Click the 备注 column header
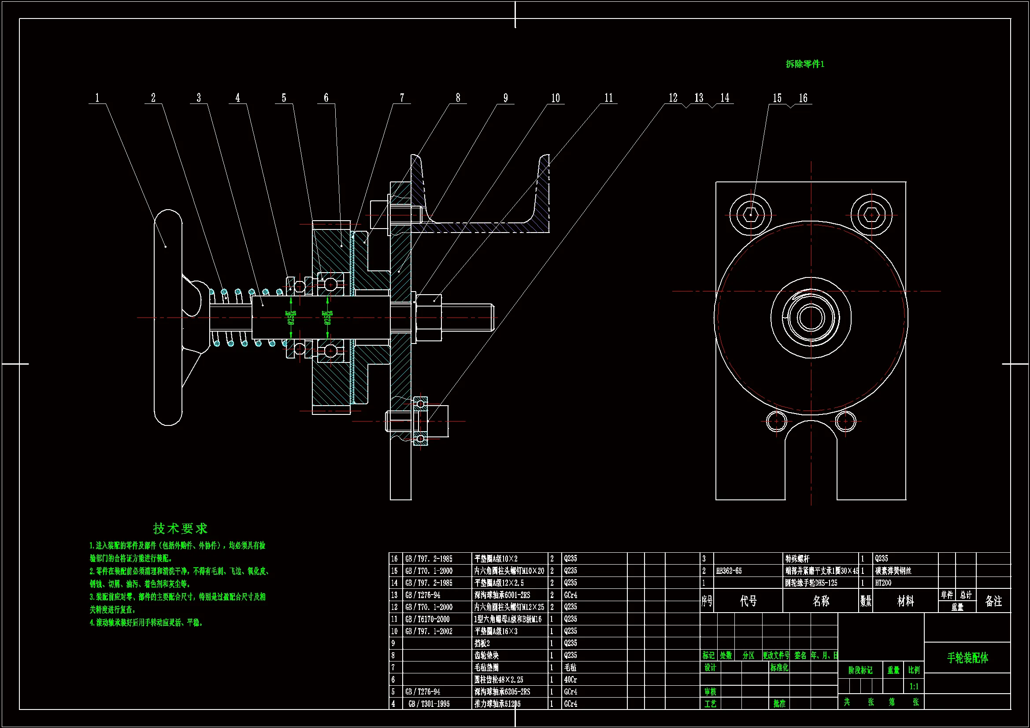The height and width of the screenshot is (728, 1030). (x=993, y=601)
